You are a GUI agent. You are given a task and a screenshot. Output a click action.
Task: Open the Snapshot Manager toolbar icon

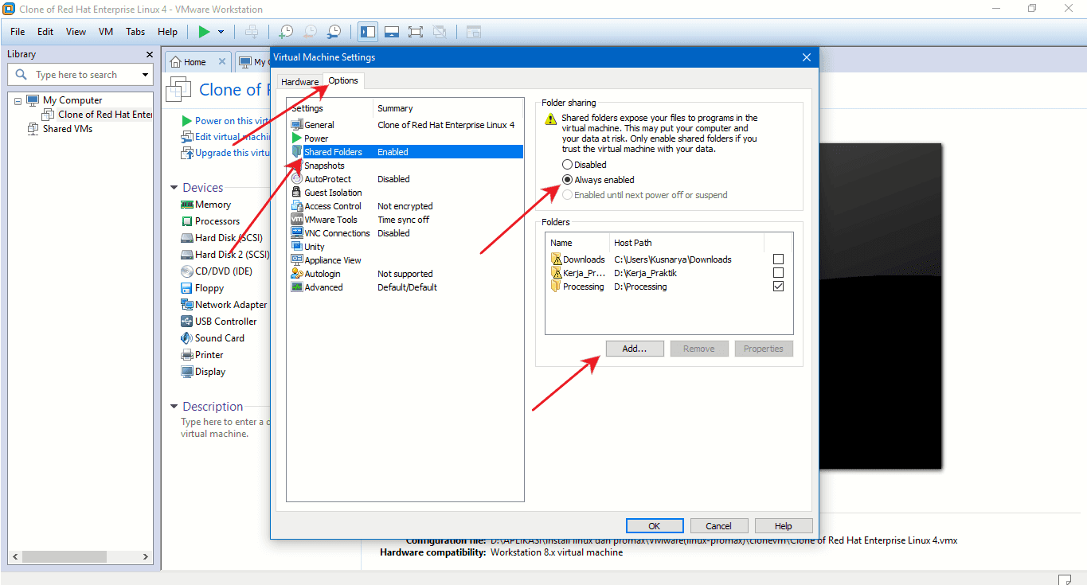pyautogui.click(x=334, y=32)
